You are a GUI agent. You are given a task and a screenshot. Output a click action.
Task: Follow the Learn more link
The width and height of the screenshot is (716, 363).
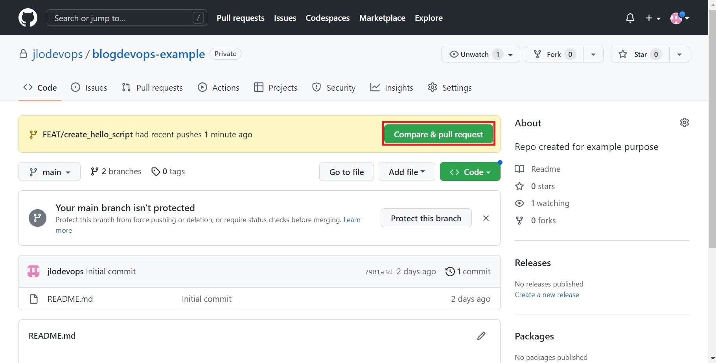352,220
